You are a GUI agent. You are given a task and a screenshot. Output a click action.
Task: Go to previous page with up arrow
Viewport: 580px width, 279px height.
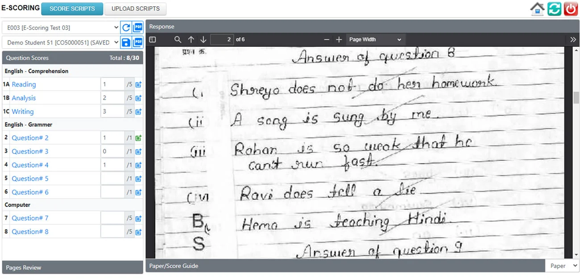pyautogui.click(x=191, y=39)
